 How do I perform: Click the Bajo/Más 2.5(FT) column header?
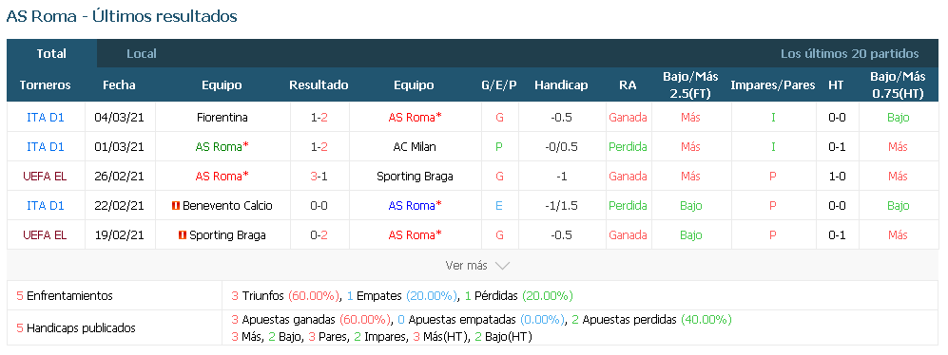click(x=690, y=85)
